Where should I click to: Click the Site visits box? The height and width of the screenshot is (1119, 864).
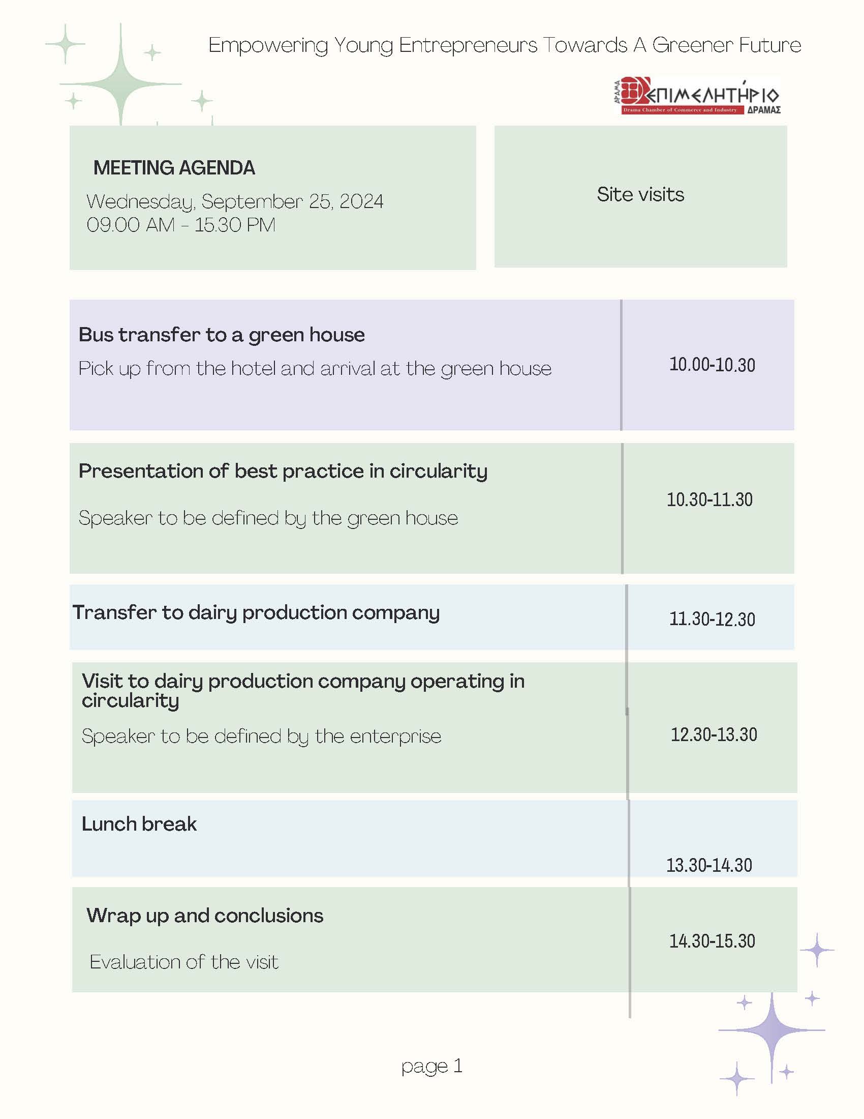coord(640,196)
